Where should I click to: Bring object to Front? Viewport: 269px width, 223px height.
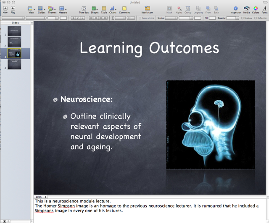point(208,10)
